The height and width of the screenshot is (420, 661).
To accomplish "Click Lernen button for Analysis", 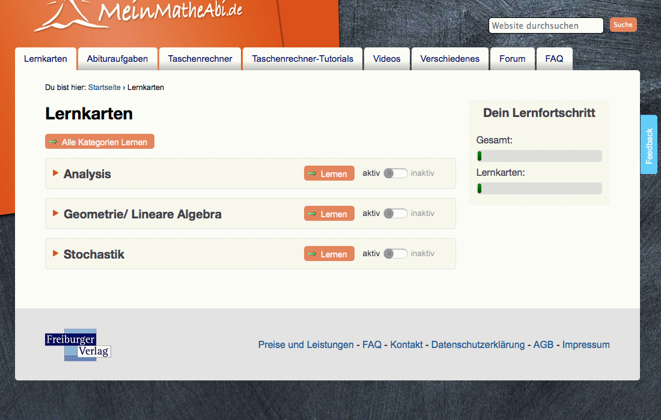I will (x=329, y=173).
